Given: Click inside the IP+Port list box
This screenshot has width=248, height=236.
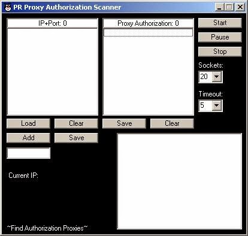Looking at the screenshot, I should pos(52,72).
